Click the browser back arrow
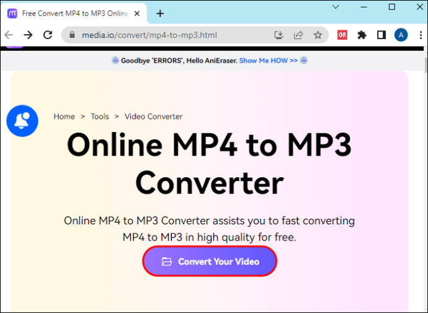The image size is (428, 313). click(9, 35)
